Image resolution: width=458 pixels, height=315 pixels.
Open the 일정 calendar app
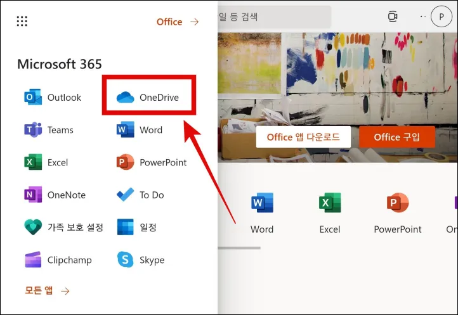tap(136, 227)
